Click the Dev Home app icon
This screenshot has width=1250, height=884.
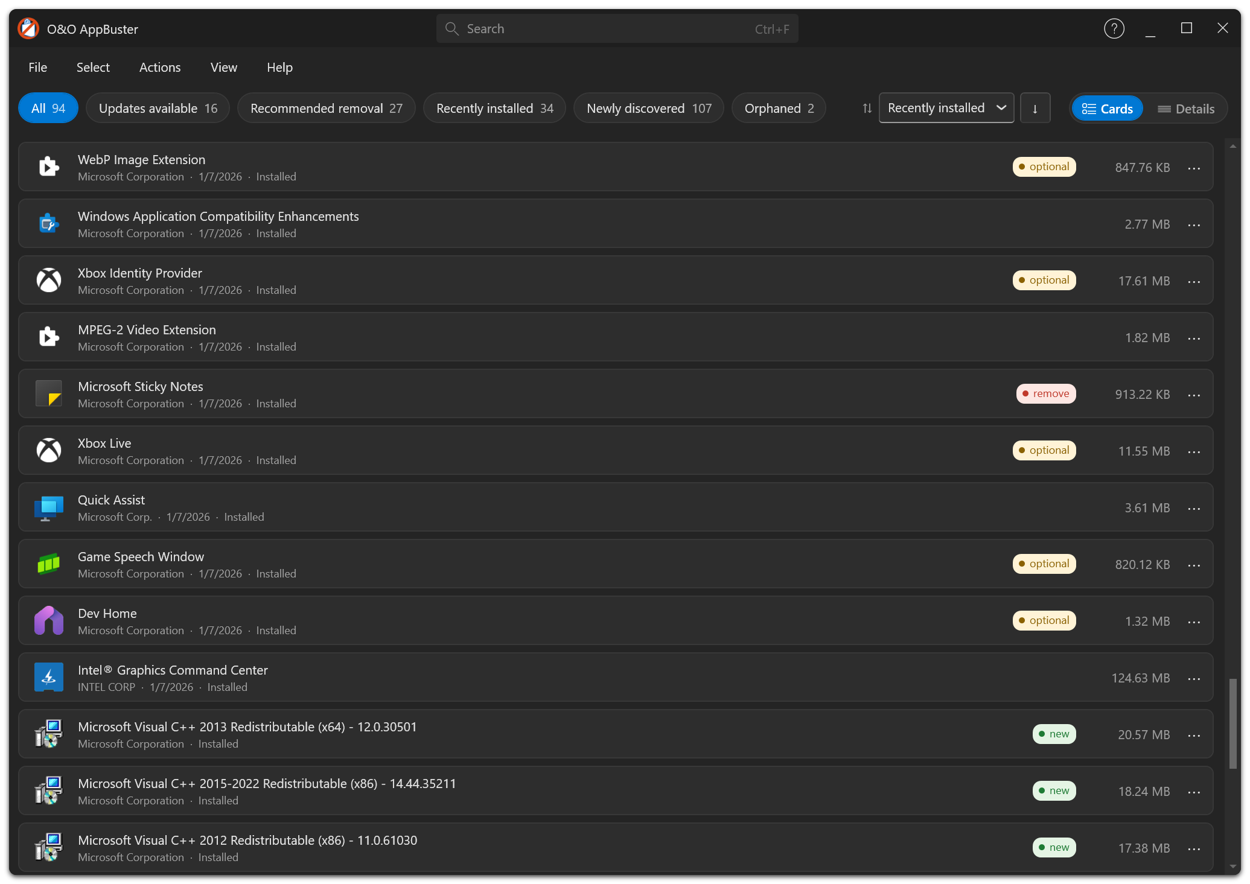49,620
